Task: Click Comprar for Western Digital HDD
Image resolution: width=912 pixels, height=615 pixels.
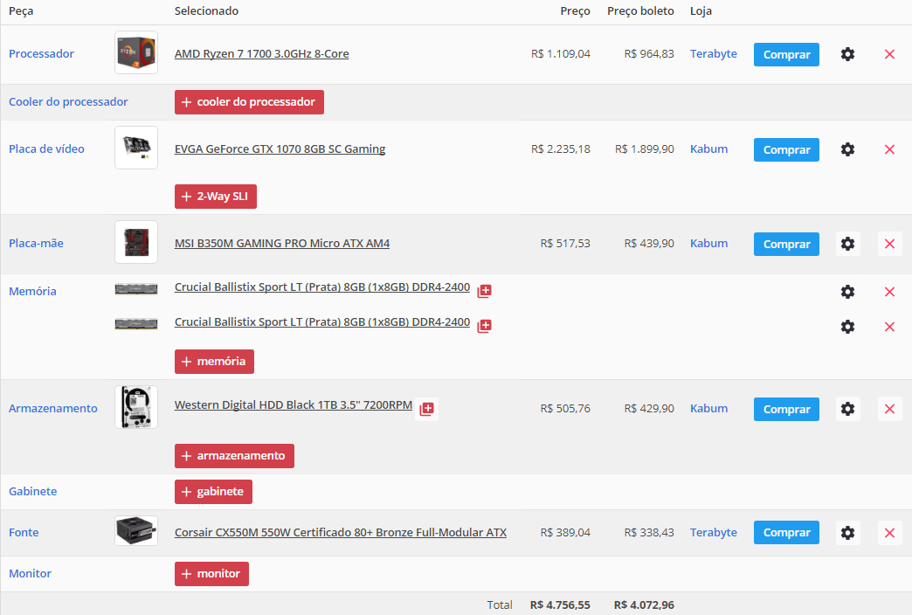Action: pyautogui.click(x=786, y=410)
